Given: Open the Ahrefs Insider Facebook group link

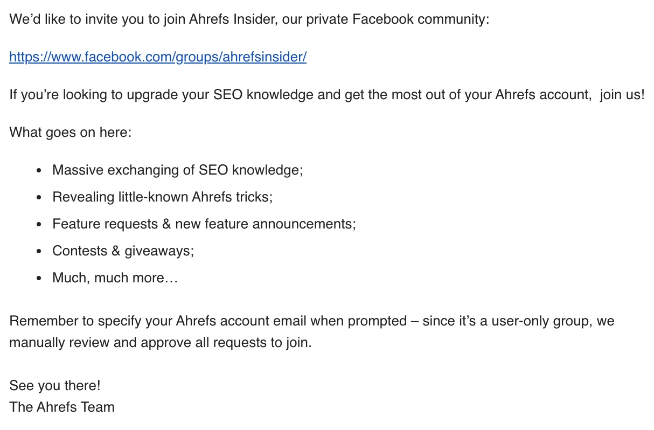Looking at the screenshot, I should click(158, 57).
